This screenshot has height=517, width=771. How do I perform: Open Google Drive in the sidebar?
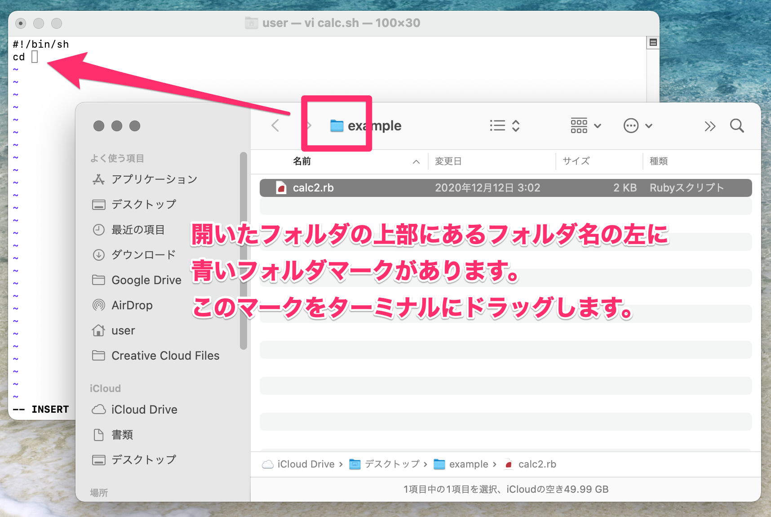click(146, 280)
